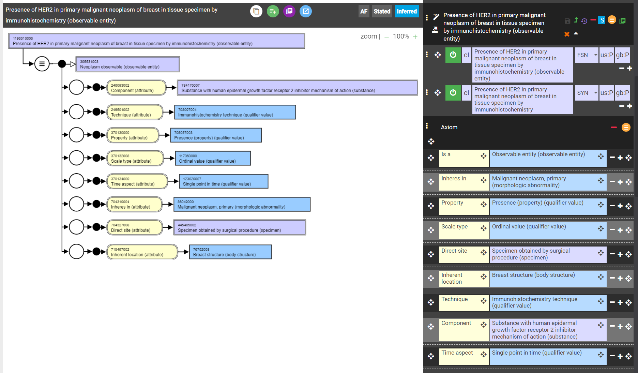Toggle gb:P acceptability on the SYN row
Viewport: 638px width, 373px height.
tap(622, 93)
